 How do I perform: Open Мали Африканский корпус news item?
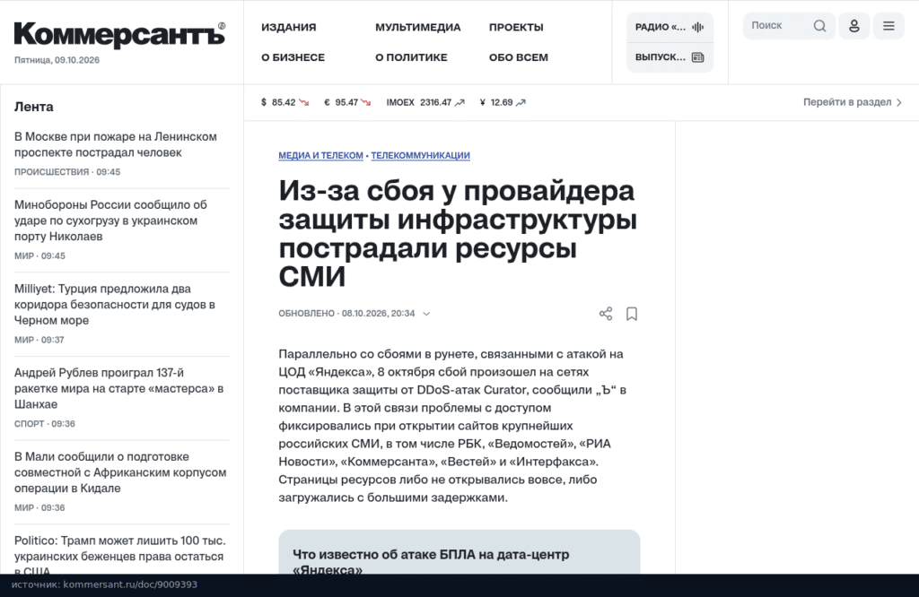tap(120, 472)
